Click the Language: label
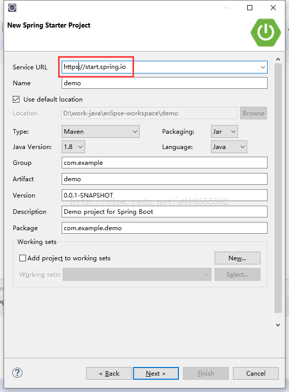The image size is (289, 392). 177,147
